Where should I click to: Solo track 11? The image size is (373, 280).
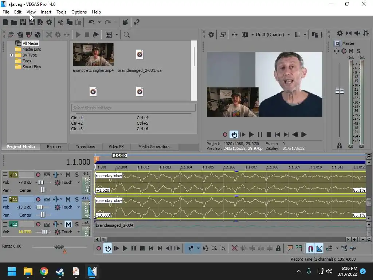pos(77,199)
